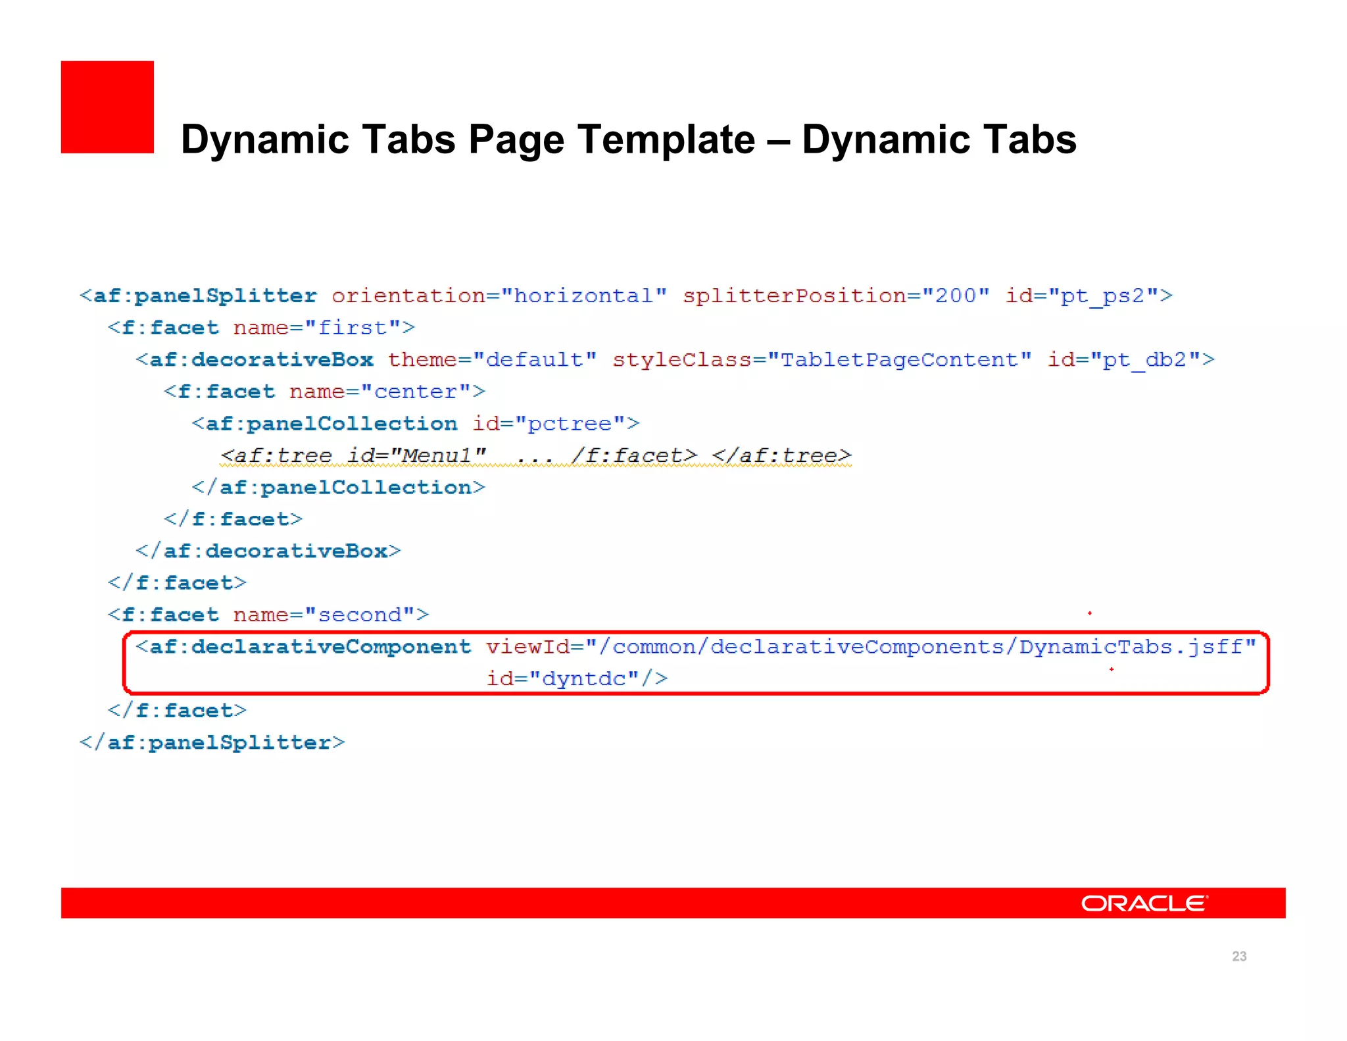This screenshot has height=1041, width=1347.
Task: Select the line f:facet name="center"
Action: point(325,392)
